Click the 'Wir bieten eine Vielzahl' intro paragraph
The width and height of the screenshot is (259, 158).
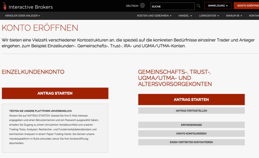(128, 43)
